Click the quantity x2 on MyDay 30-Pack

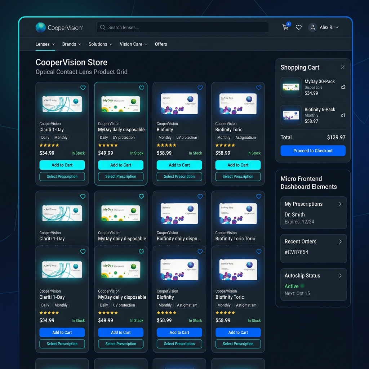click(x=343, y=87)
